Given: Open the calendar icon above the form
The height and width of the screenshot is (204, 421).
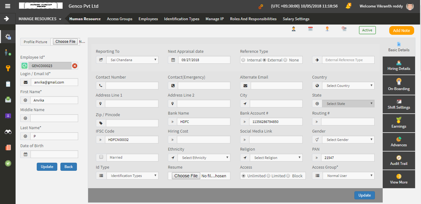Looking at the screenshot, I should pyautogui.click(x=310, y=29).
